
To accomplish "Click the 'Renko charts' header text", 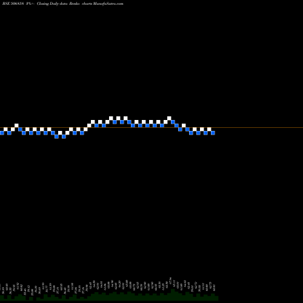I will 81,4.
